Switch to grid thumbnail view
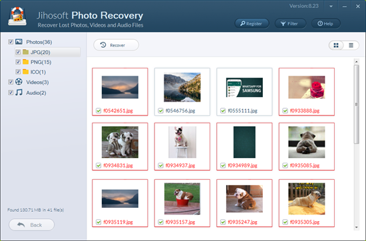The image size is (366, 241). (x=336, y=45)
